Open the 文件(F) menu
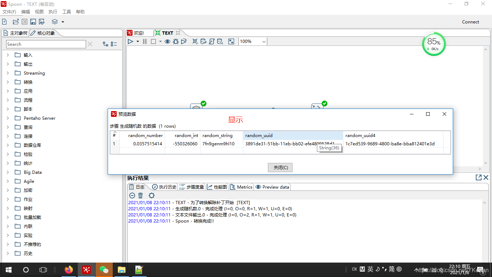 coord(9,12)
